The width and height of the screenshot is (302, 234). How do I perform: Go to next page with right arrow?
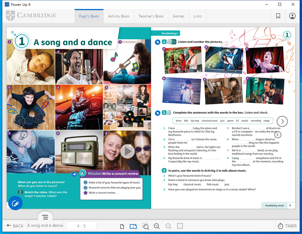[x=282, y=121]
